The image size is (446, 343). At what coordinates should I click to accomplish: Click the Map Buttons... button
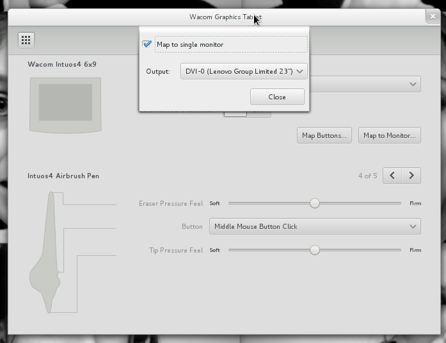[x=324, y=135]
